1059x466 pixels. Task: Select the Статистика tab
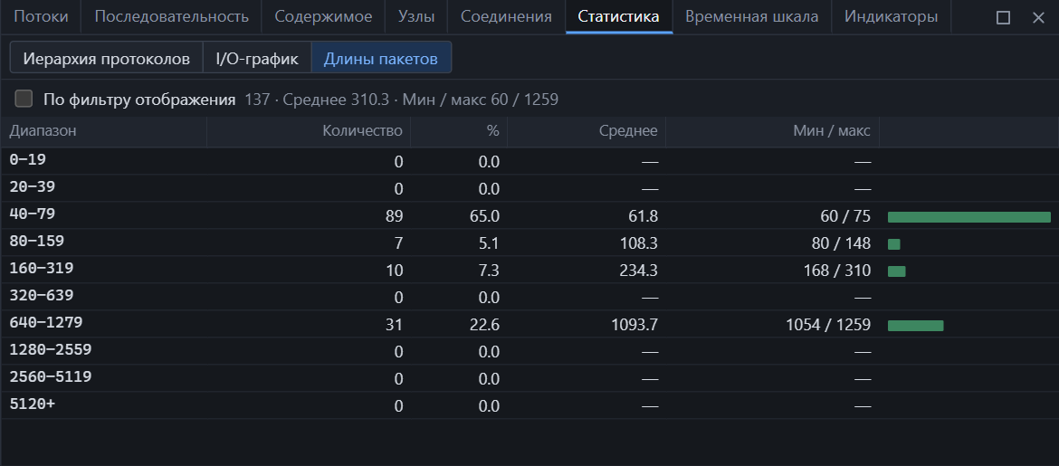(x=618, y=17)
